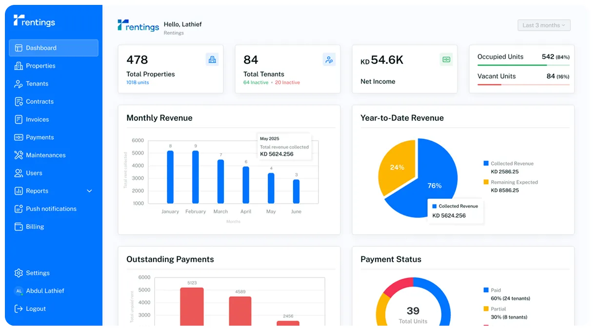
Task: Click the Properties building icon in sidebar
Action: [19, 66]
